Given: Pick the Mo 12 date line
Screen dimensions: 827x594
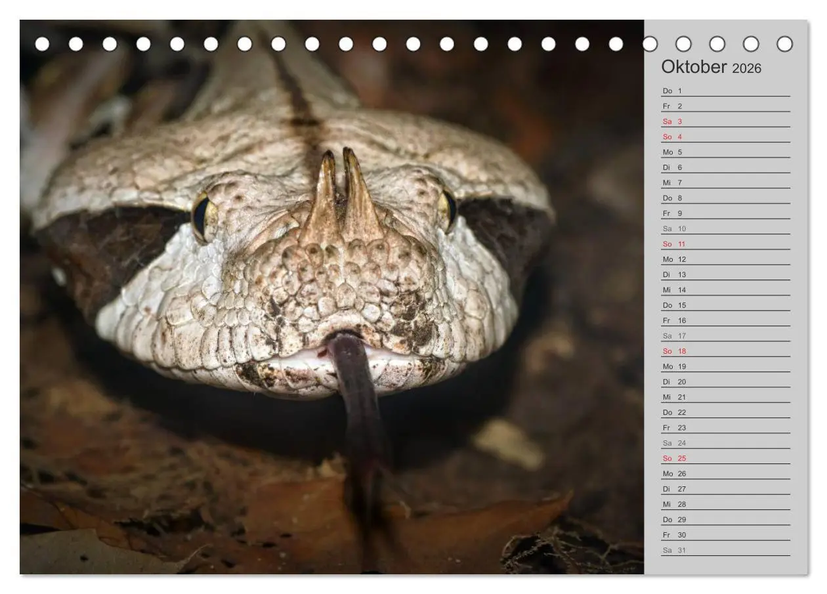Looking at the screenshot, I should [725, 259].
